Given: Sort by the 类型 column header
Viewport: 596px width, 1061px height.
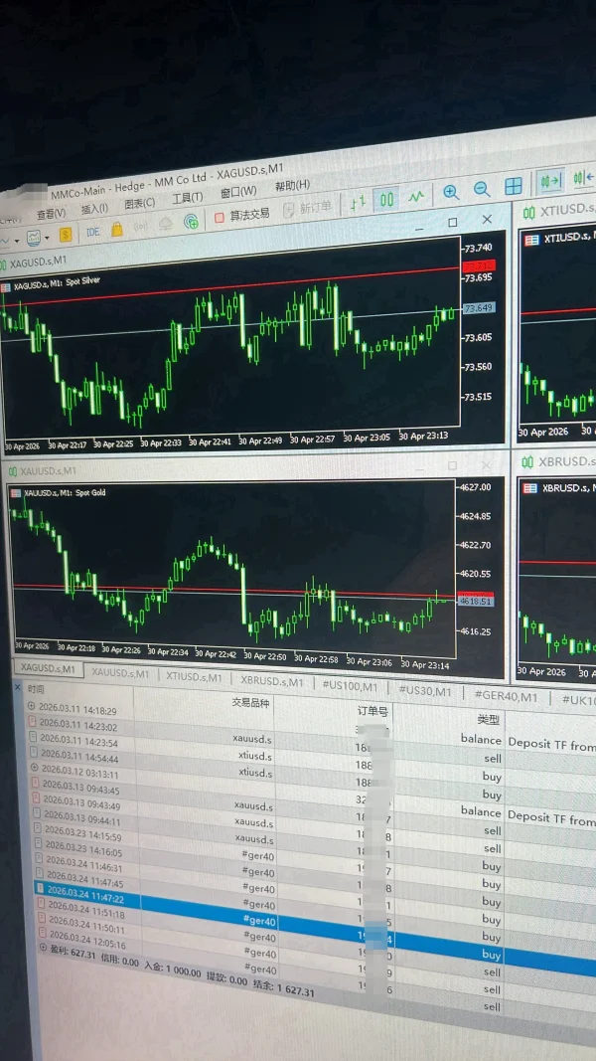Looking at the screenshot, I should (x=488, y=719).
